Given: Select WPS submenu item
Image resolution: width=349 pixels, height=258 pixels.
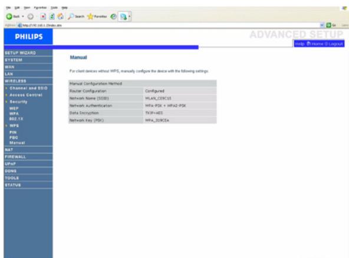Looking at the screenshot, I should coord(14,126).
